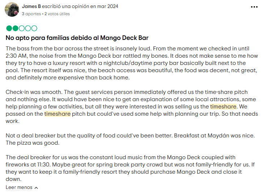
Task: Open review title about Mango Deck Bar
Action: coord(77,38)
